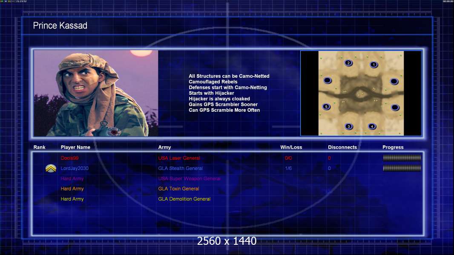Viewport: 454px width, 255px height.
Task: Click the Prince Kassad general portrait
Action: point(96,93)
